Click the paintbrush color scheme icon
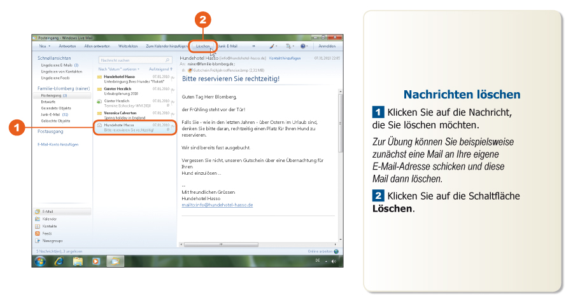 coord(271,46)
